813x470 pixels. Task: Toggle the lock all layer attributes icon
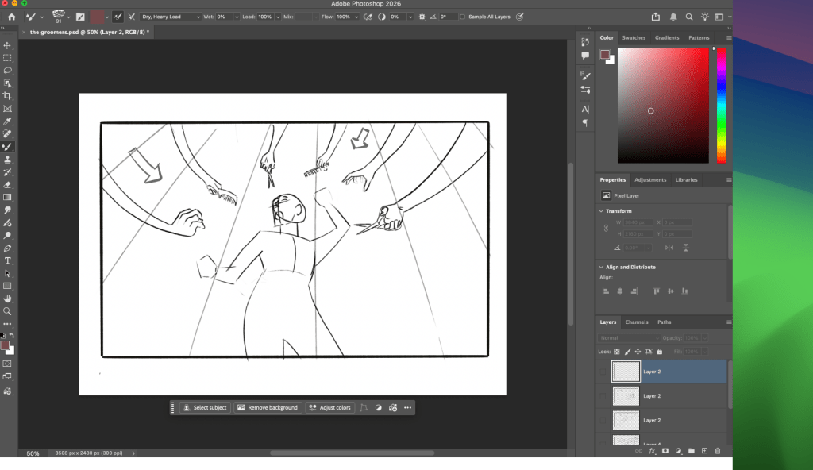pyautogui.click(x=659, y=352)
